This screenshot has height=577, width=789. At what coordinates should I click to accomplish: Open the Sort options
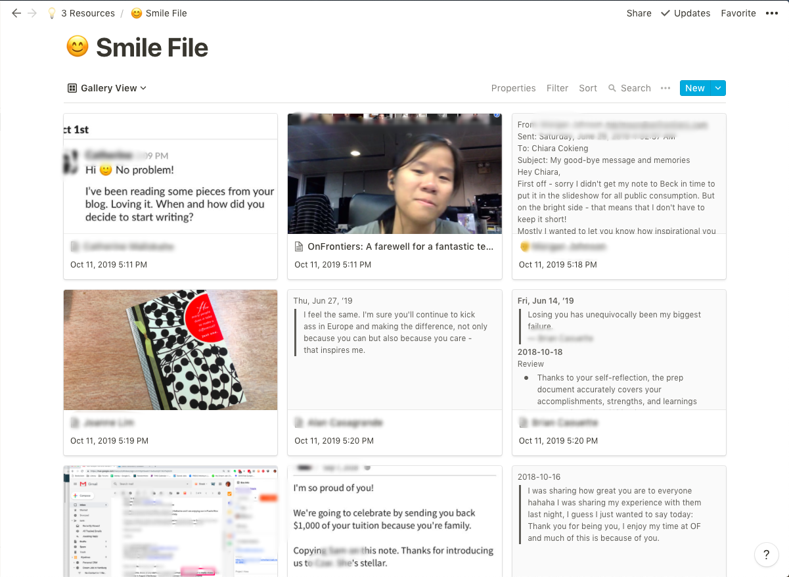[587, 87]
